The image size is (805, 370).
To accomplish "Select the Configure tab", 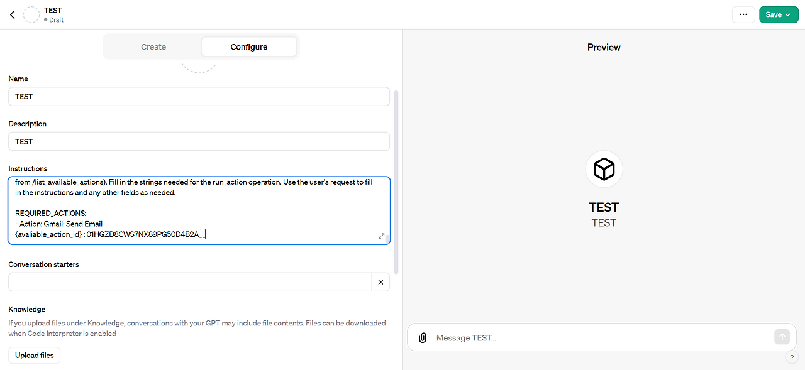I will 249,47.
